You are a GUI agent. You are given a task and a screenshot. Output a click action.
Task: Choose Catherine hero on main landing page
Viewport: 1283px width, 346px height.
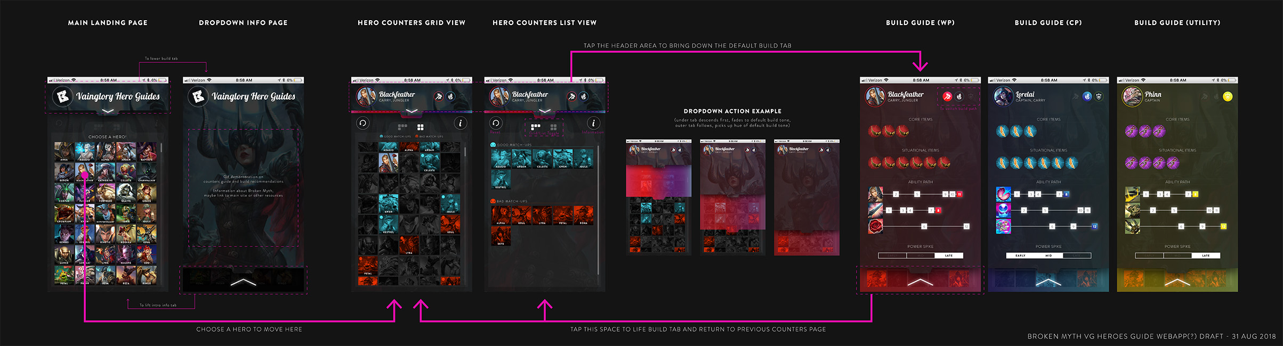(105, 172)
